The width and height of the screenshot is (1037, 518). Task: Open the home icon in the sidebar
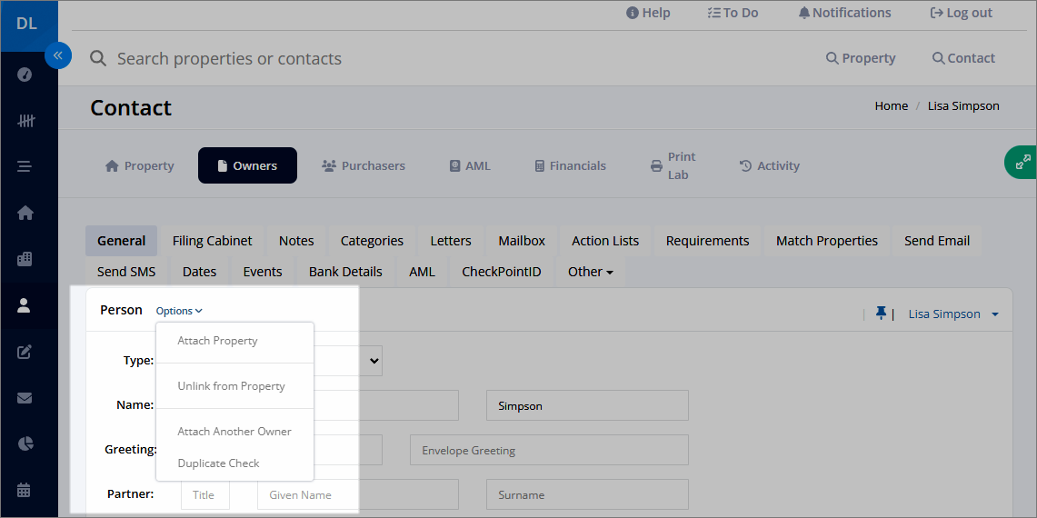tap(25, 213)
